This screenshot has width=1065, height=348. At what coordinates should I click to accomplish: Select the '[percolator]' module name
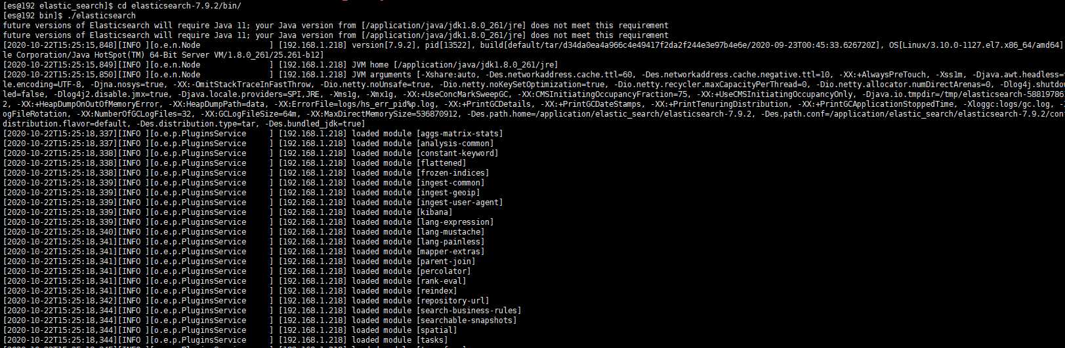pos(444,271)
